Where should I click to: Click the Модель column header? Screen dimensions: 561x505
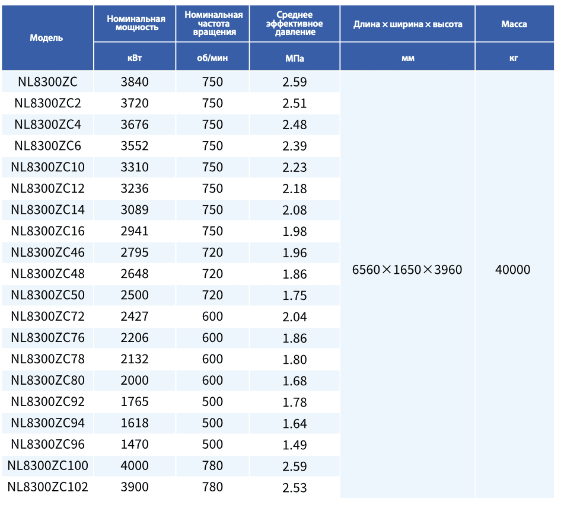(46, 37)
